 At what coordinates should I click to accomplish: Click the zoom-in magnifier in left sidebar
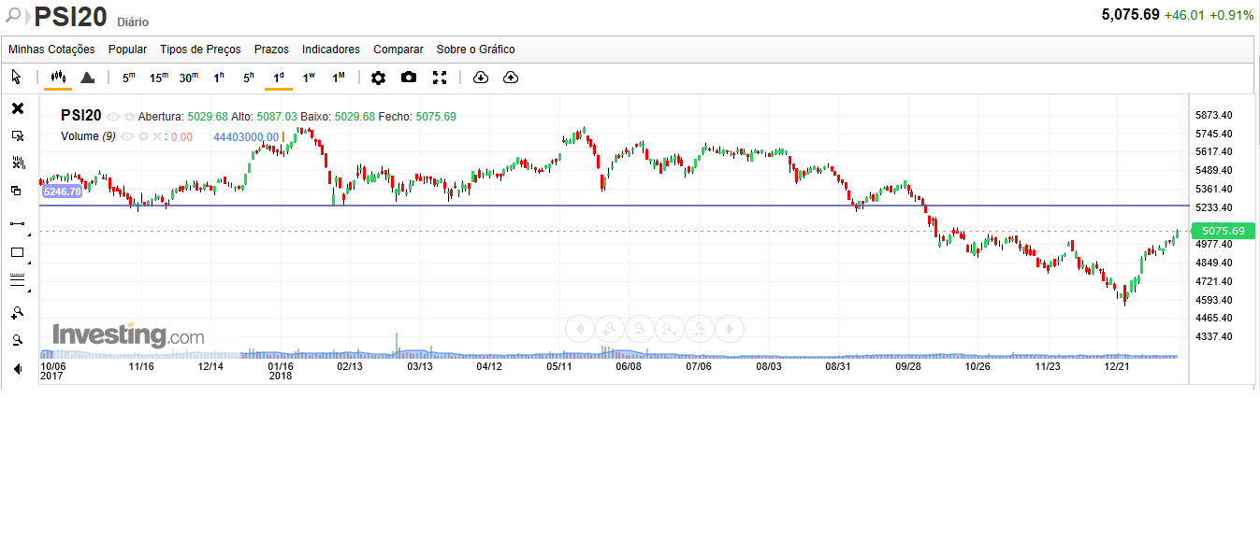tap(17, 312)
